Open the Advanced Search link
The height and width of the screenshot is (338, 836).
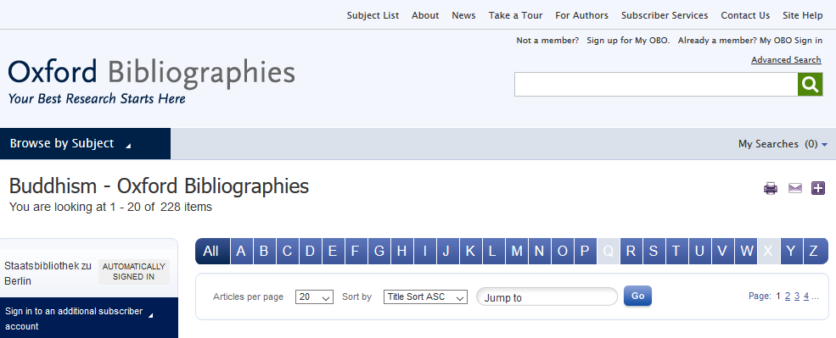point(786,59)
